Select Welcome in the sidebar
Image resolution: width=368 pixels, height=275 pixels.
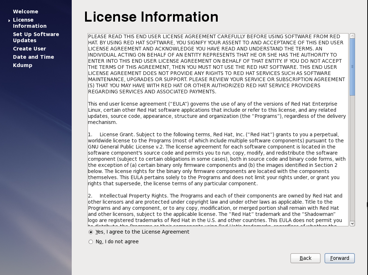(26, 12)
